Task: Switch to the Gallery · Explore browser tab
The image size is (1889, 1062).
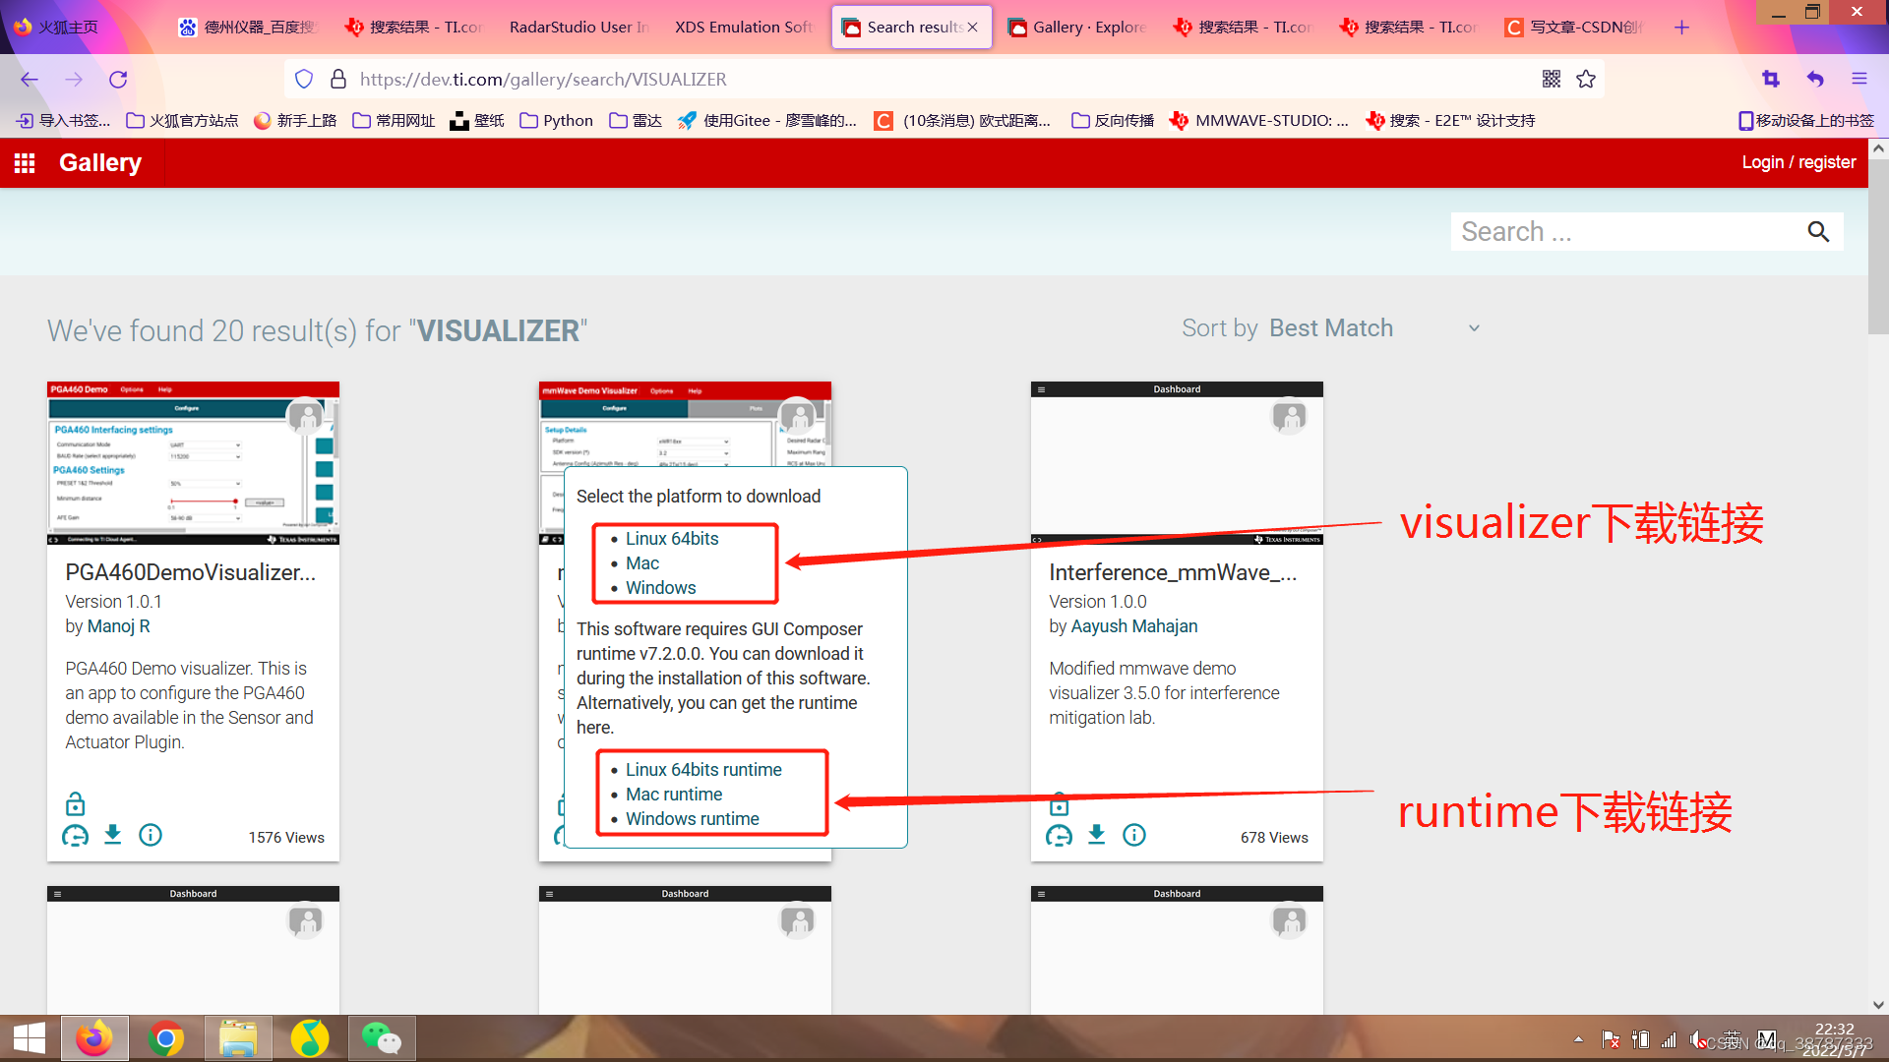Action: click(1076, 27)
